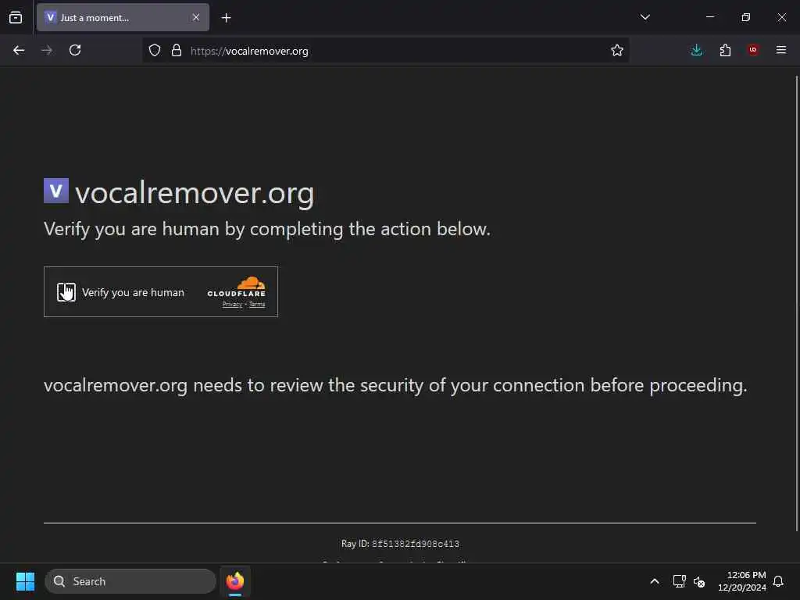This screenshot has width=800, height=600.
Task: Restore down the Firefox window
Action: [746, 17]
